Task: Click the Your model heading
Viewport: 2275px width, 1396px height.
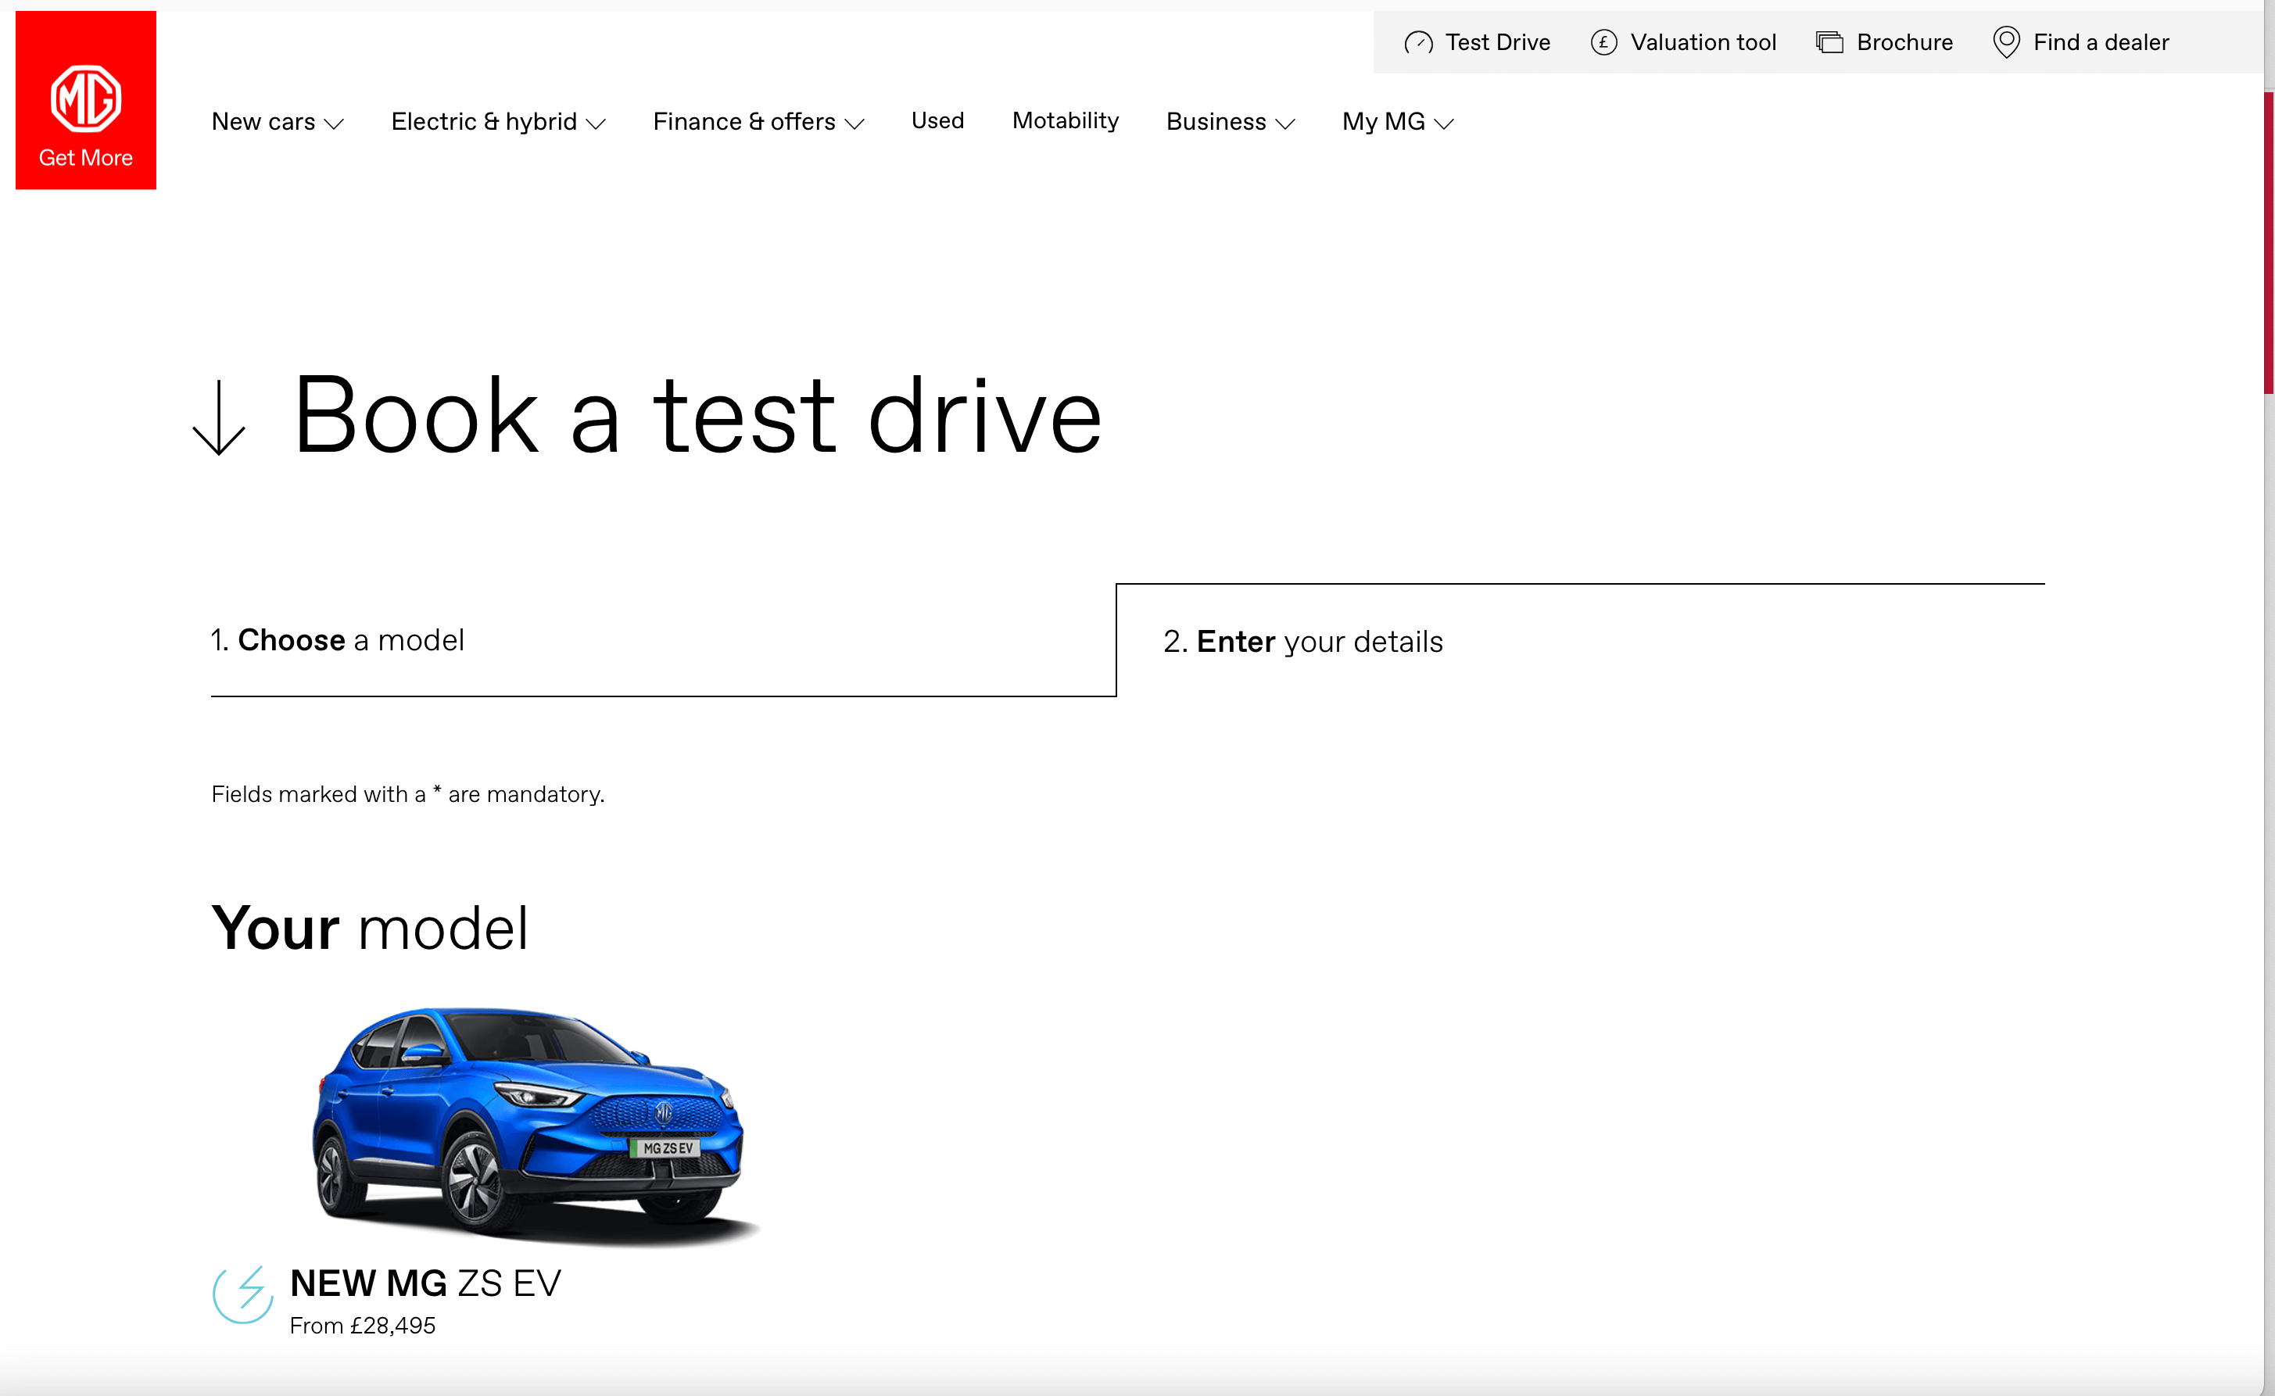Action: click(369, 928)
